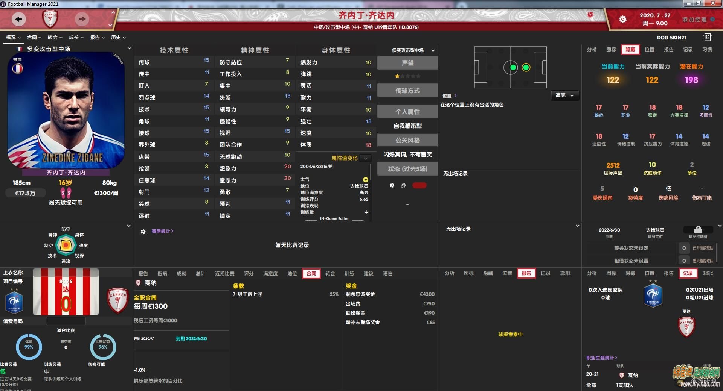The width and height of the screenshot is (723, 391).
Task: Click the red pin icon in header
Action: pyautogui.click(x=590, y=15)
